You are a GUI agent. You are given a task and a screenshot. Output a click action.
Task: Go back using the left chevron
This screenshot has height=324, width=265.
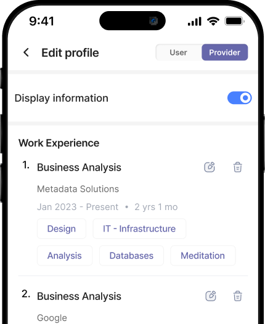pos(26,52)
